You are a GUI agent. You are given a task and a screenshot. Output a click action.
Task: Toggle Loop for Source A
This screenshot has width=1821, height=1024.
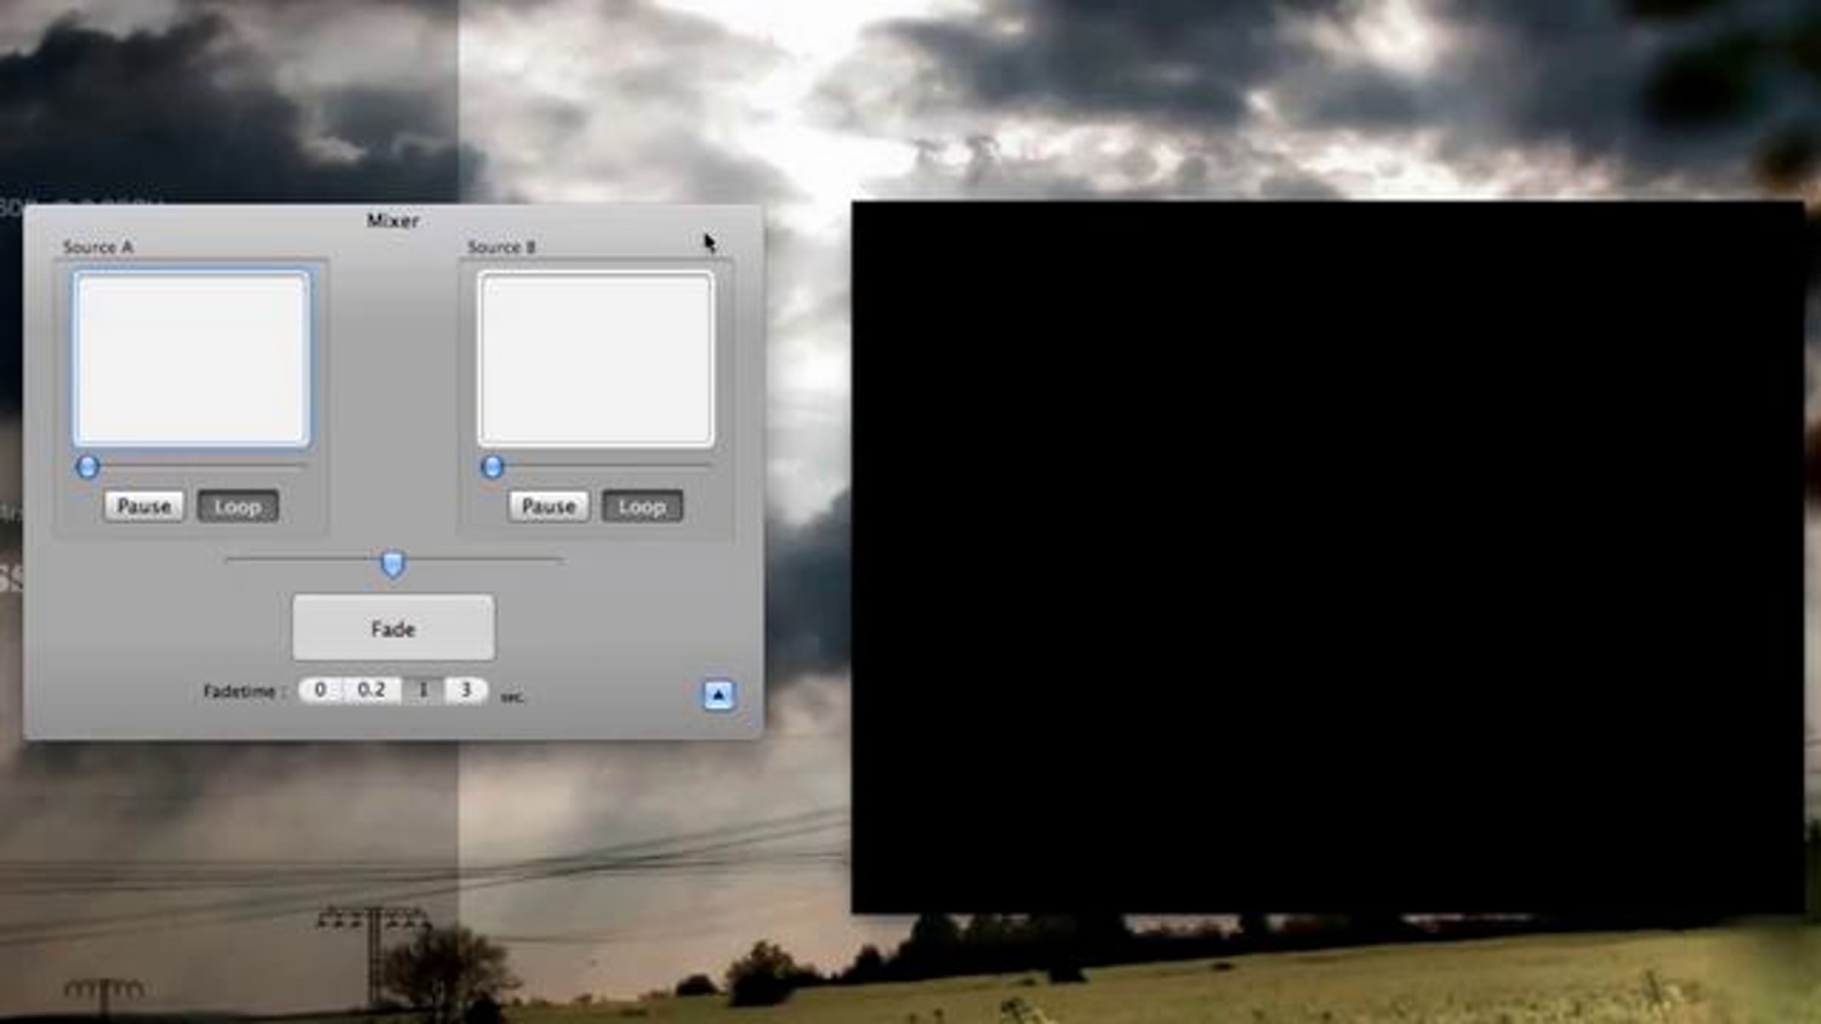(x=237, y=506)
